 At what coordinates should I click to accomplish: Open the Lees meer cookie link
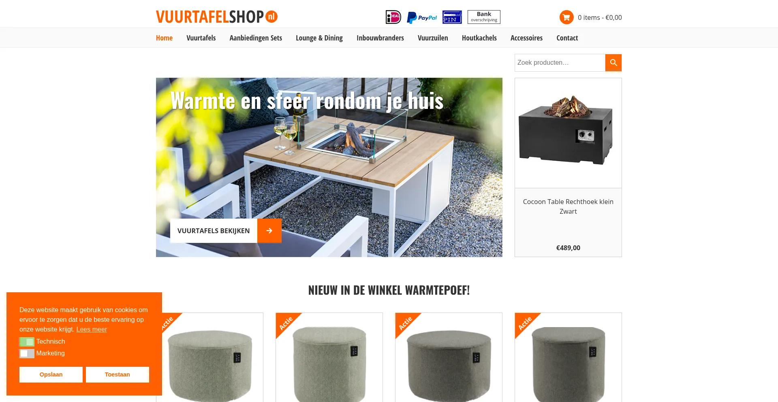coord(92,329)
